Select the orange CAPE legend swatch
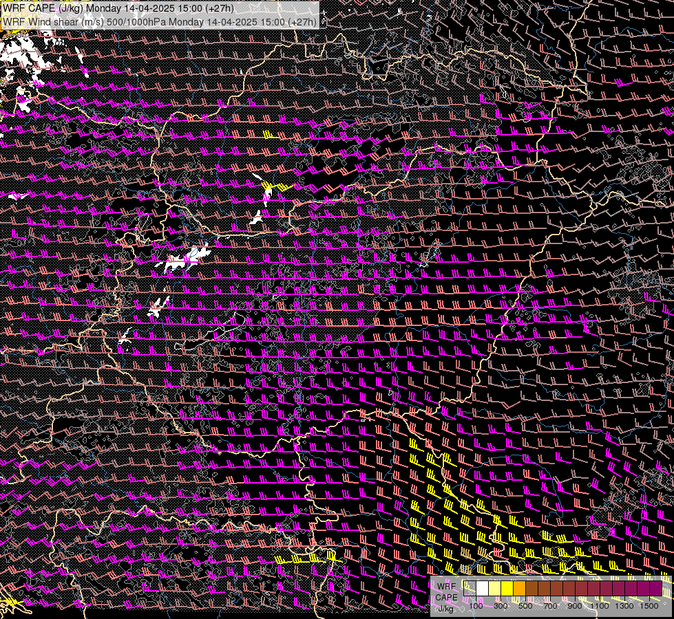 pos(520,589)
